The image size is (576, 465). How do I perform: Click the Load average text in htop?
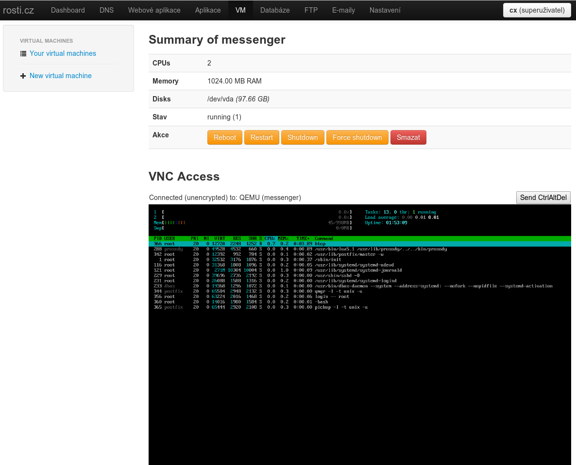402,217
